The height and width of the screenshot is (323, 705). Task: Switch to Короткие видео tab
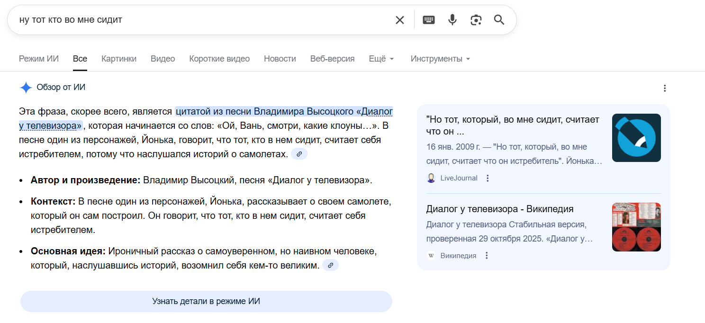click(x=219, y=59)
